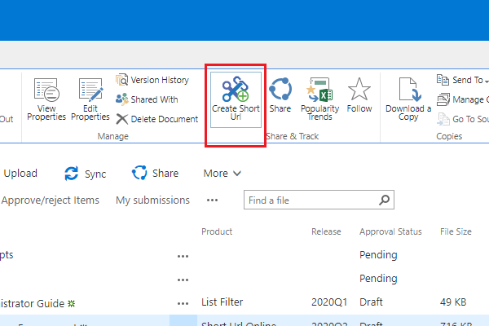Image resolution: width=489 pixels, height=326 pixels.
Task: Sort by the Product column header
Action: point(217,231)
